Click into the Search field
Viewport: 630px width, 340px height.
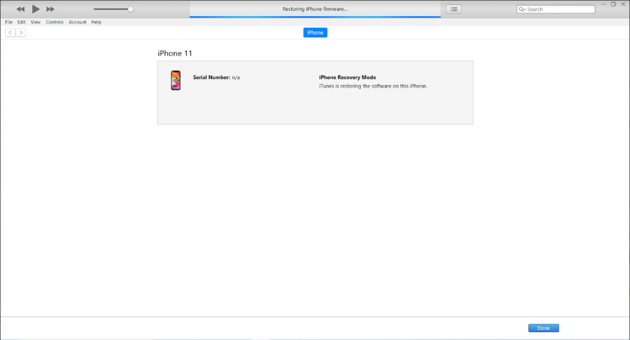[x=556, y=9]
